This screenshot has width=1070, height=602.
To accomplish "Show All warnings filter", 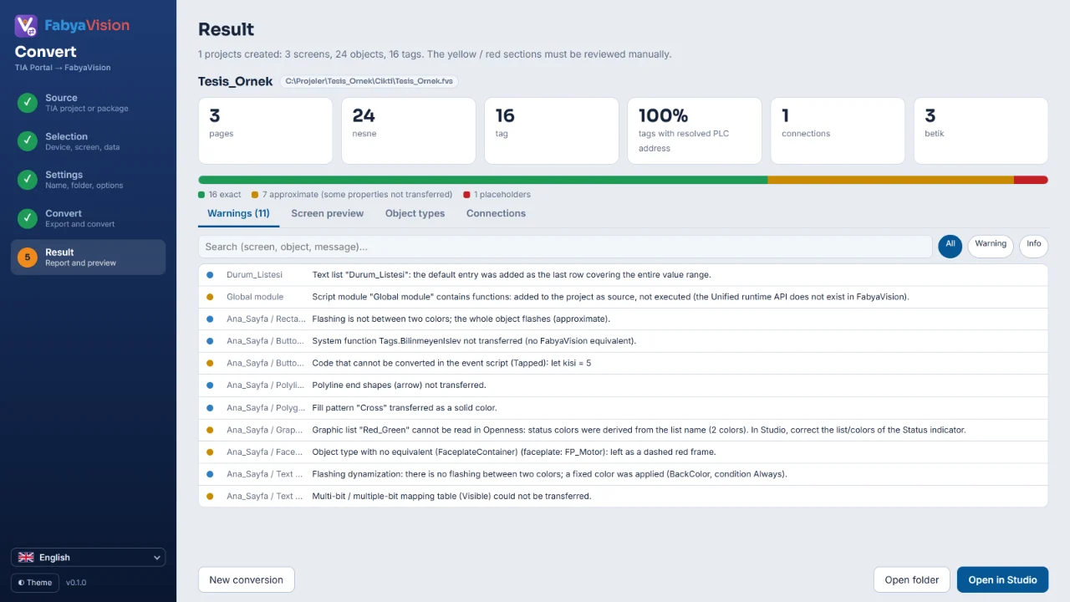I will pos(950,246).
